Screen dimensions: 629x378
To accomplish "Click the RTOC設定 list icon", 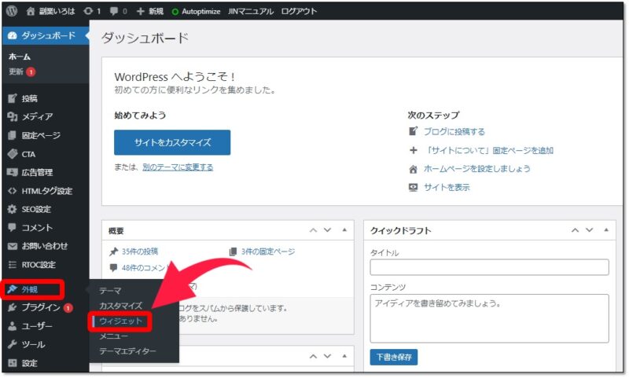I will (x=13, y=265).
